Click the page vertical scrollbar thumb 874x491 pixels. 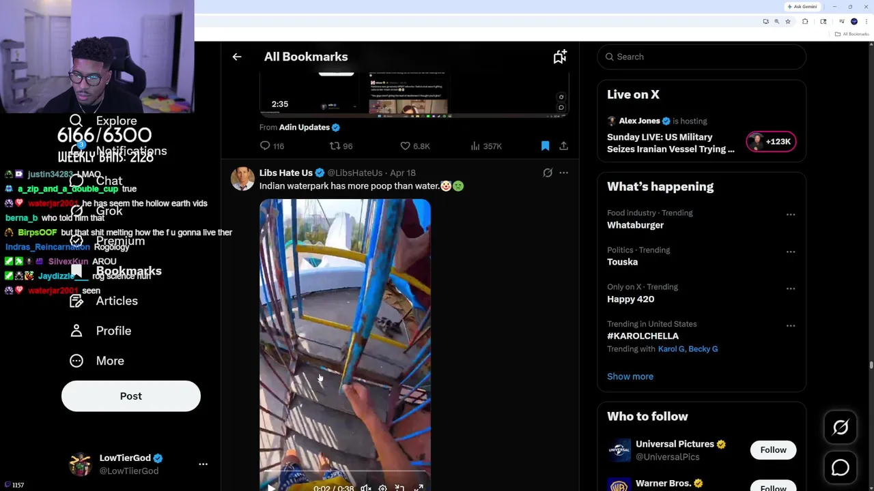871,366
